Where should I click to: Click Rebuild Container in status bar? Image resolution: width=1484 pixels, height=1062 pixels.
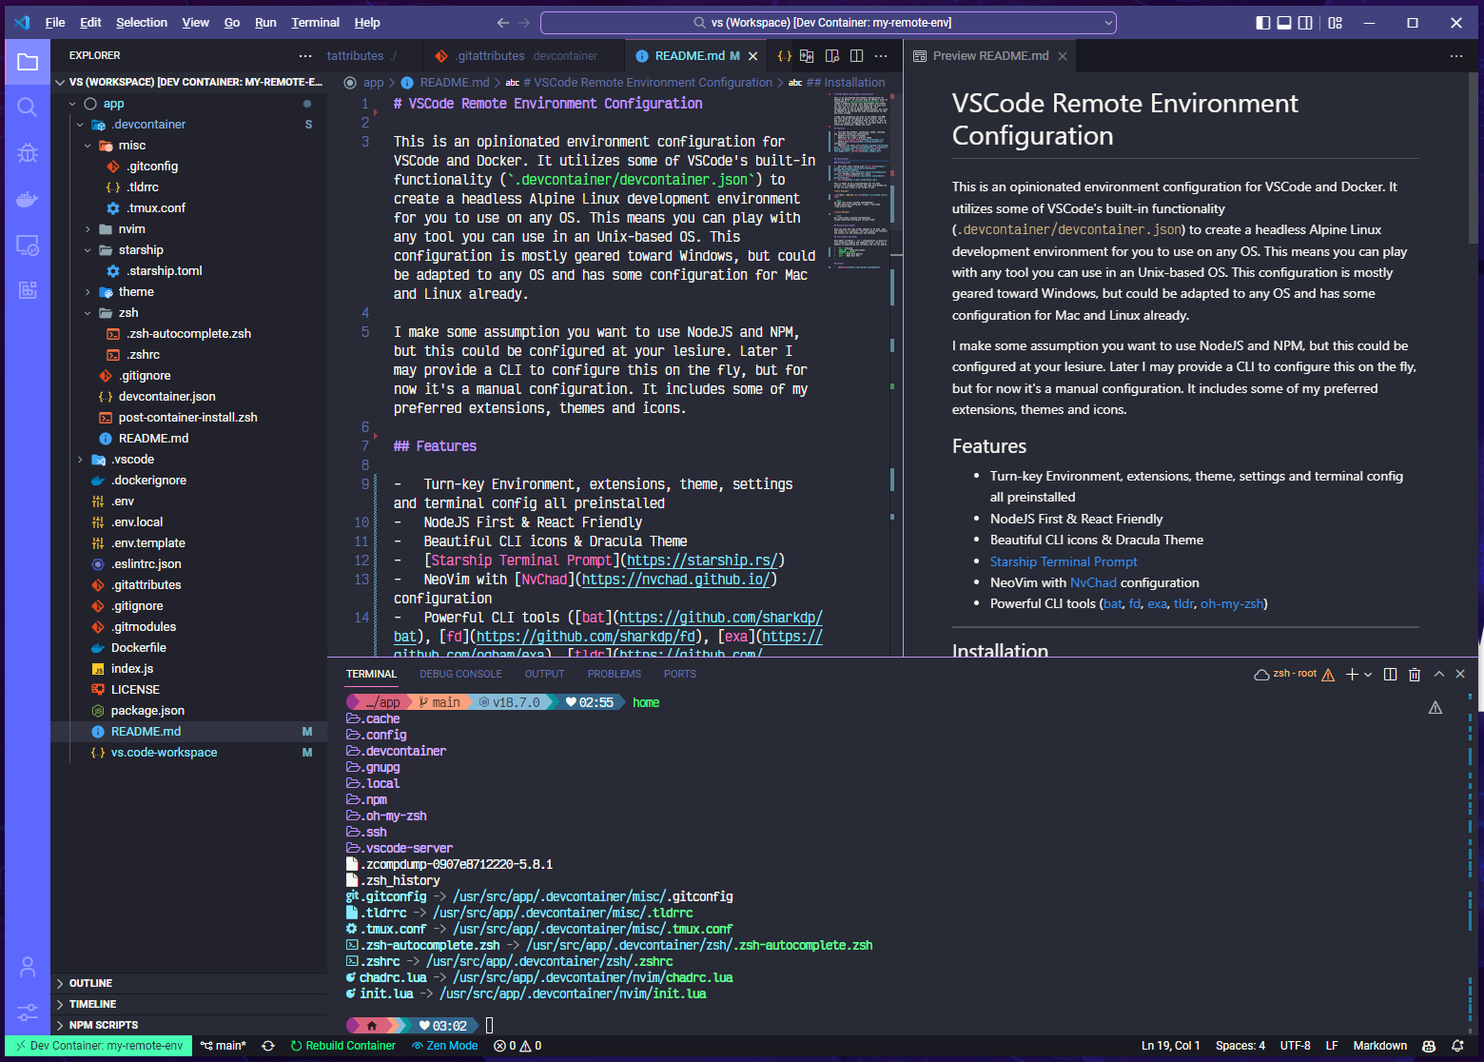click(342, 1046)
